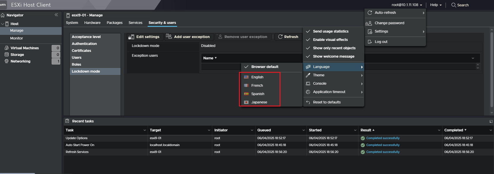Open the Help dropdown menu
494x174 pixels.
tap(435, 5)
